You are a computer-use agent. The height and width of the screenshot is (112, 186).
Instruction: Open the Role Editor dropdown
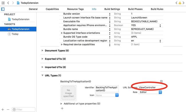coord(150,92)
